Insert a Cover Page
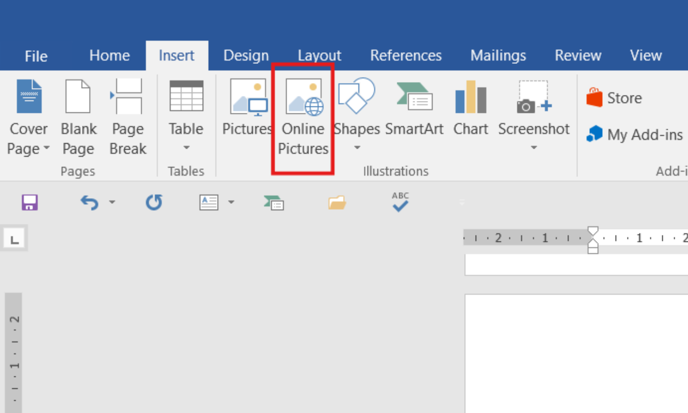The height and width of the screenshot is (413, 688). pos(28,117)
